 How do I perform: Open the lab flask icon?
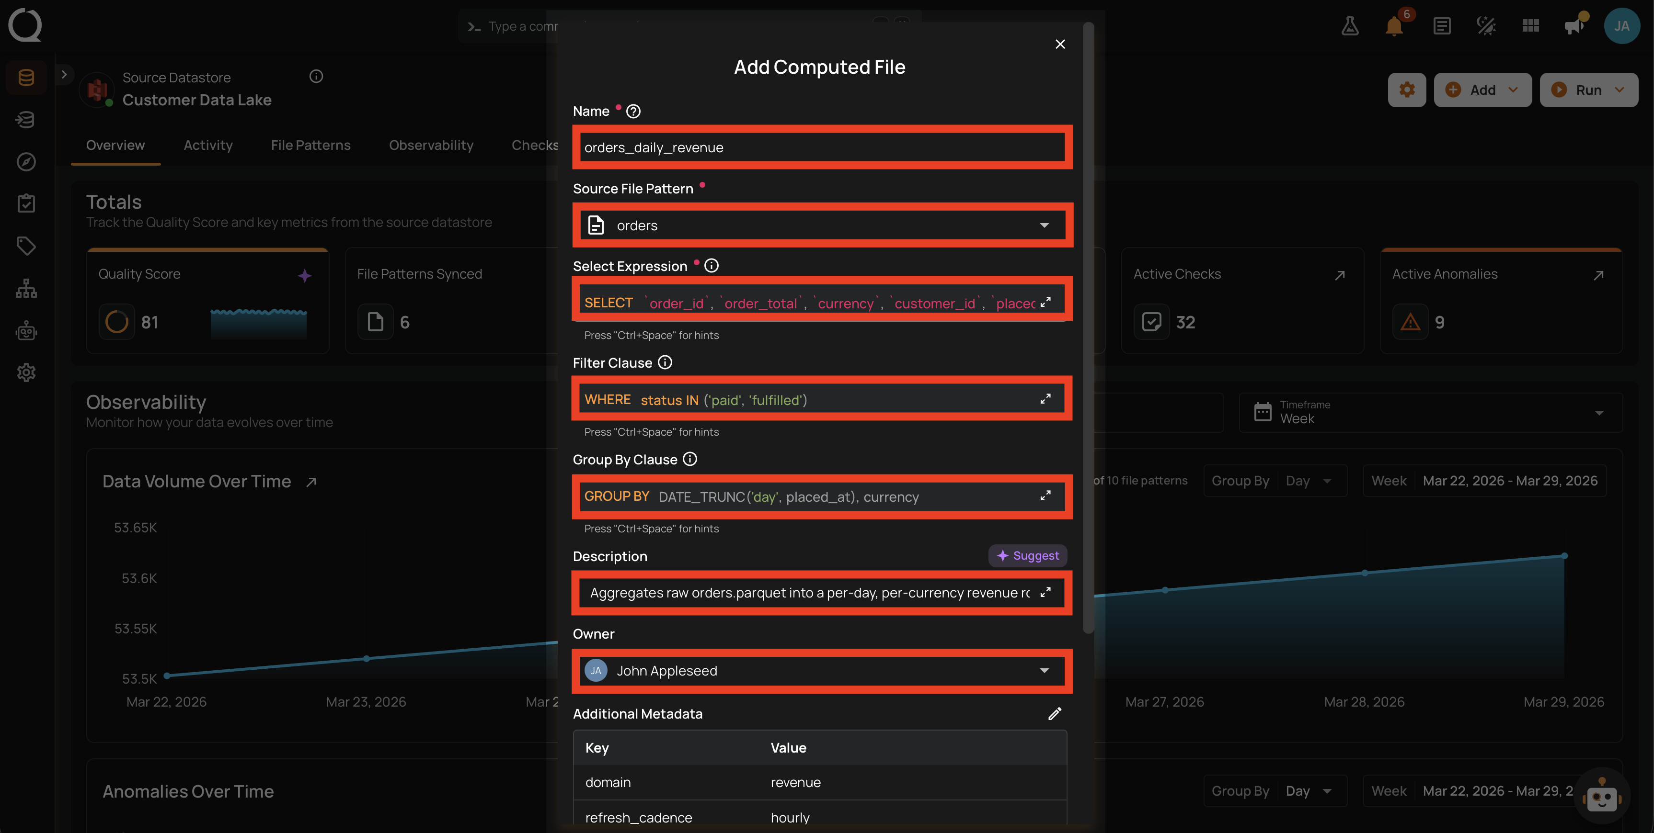pyautogui.click(x=1350, y=26)
